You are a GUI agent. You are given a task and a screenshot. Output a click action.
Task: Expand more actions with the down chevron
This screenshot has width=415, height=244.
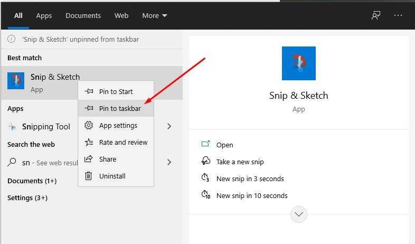coord(299,214)
